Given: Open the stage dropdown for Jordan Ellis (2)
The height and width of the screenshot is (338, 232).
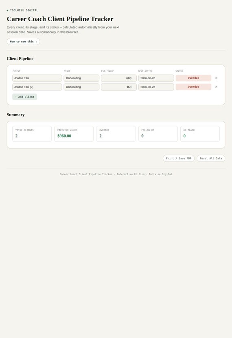Looking at the screenshot, I should point(81,87).
